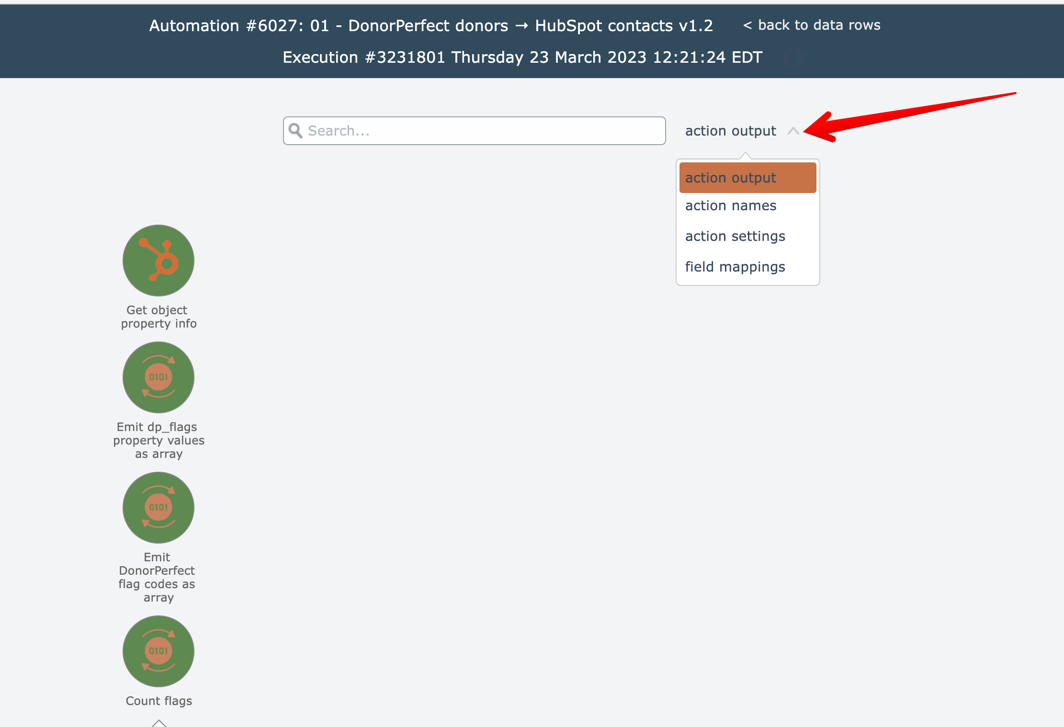
Task: Click the action output dropdown label
Action: click(x=730, y=131)
